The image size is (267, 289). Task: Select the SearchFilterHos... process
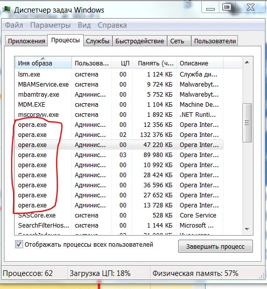119,226
